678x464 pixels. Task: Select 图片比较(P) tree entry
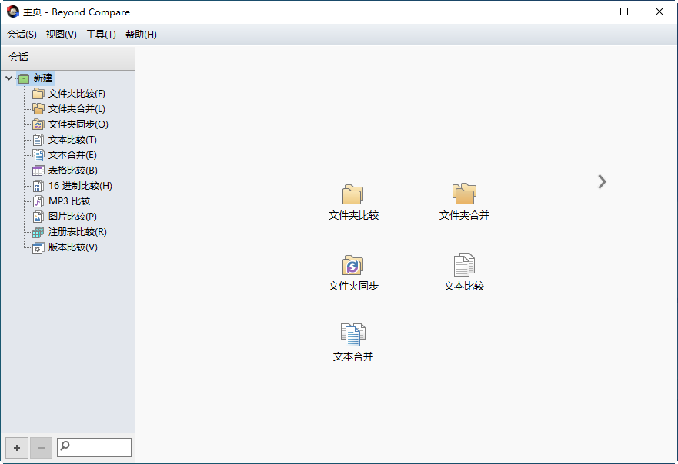tap(72, 217)
